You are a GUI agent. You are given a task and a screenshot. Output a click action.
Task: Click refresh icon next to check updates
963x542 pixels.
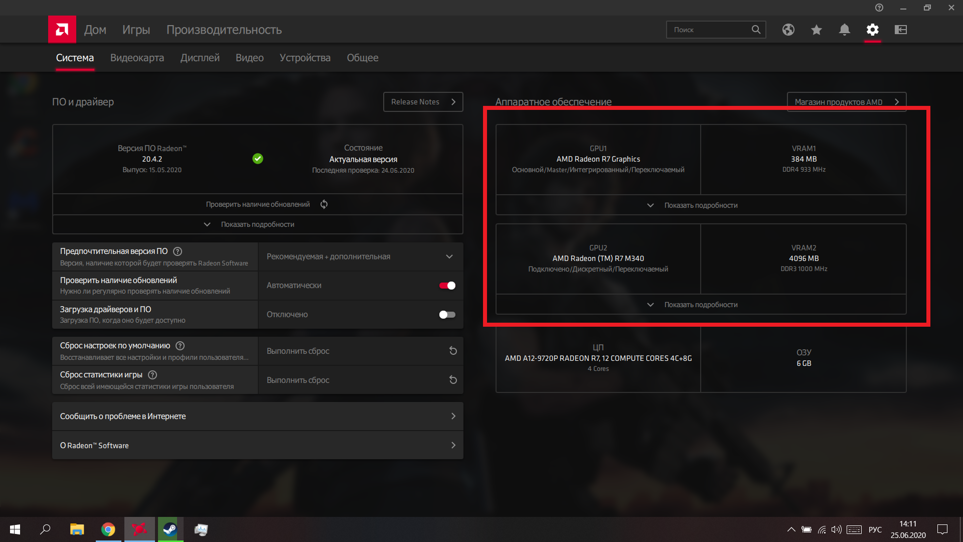tap(324, 204)
